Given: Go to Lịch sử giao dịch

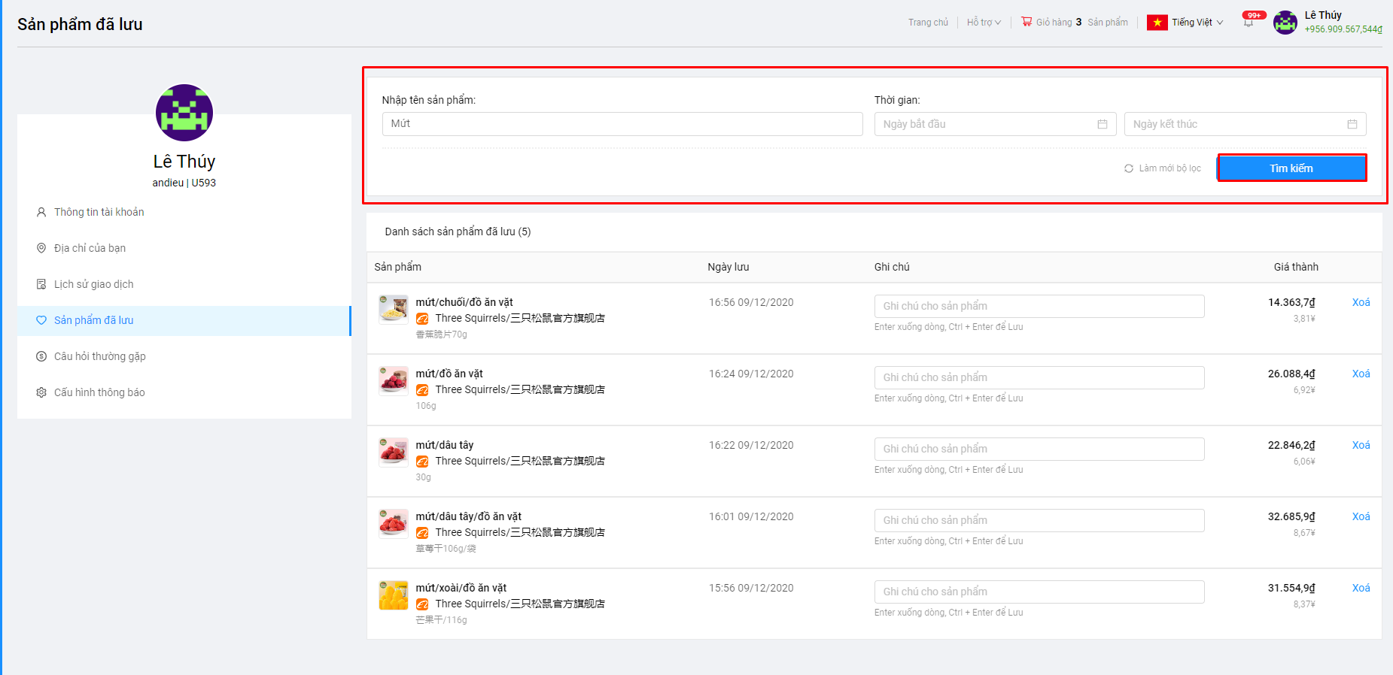Looking at the screenshot, I should 93,284.
